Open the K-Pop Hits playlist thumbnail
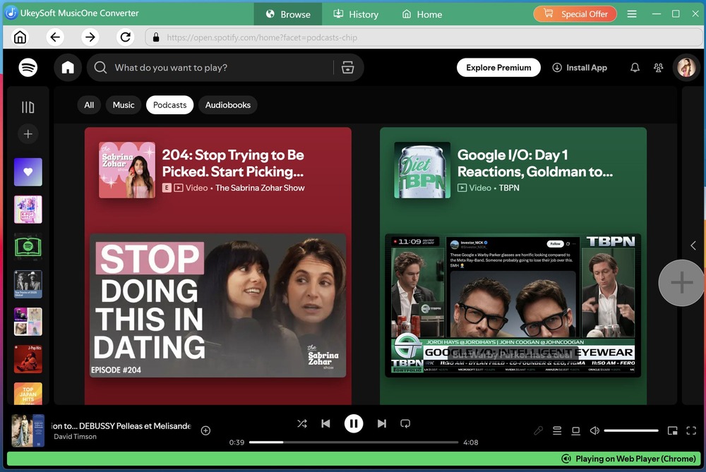Viewport: 706px width, 472px height. point(28,210)
